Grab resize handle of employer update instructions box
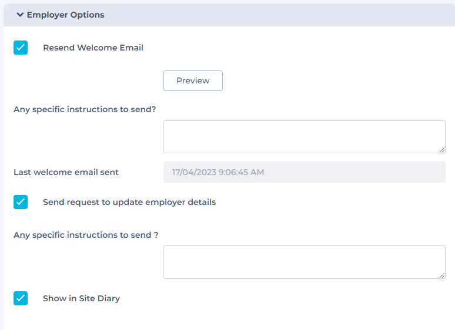The height and width of the screenshot is (330, 455). [441, 275]
